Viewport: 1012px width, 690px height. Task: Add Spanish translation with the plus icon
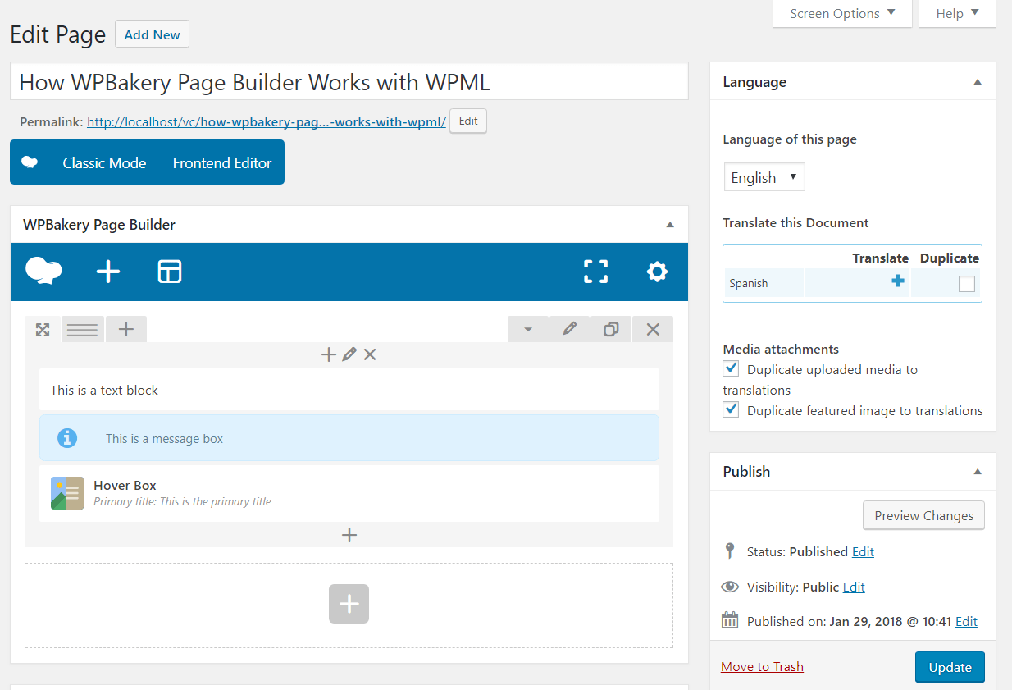(897, 281)
